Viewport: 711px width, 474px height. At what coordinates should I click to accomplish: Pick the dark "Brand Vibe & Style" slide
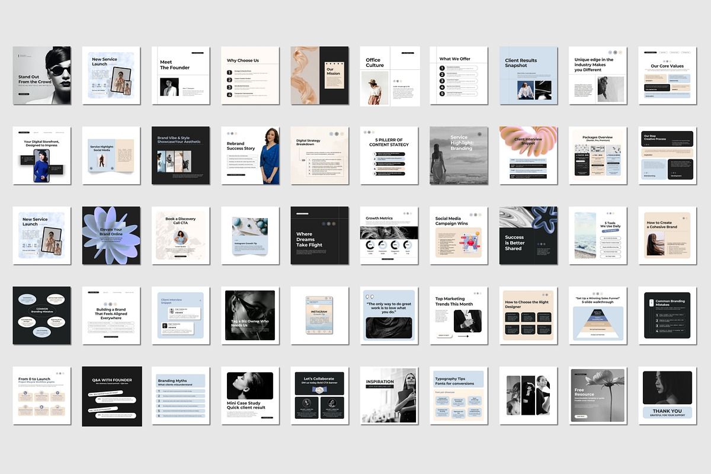coord(181,155)
